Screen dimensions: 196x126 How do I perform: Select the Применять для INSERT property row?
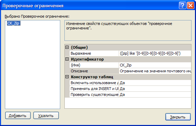click(94, 89)
